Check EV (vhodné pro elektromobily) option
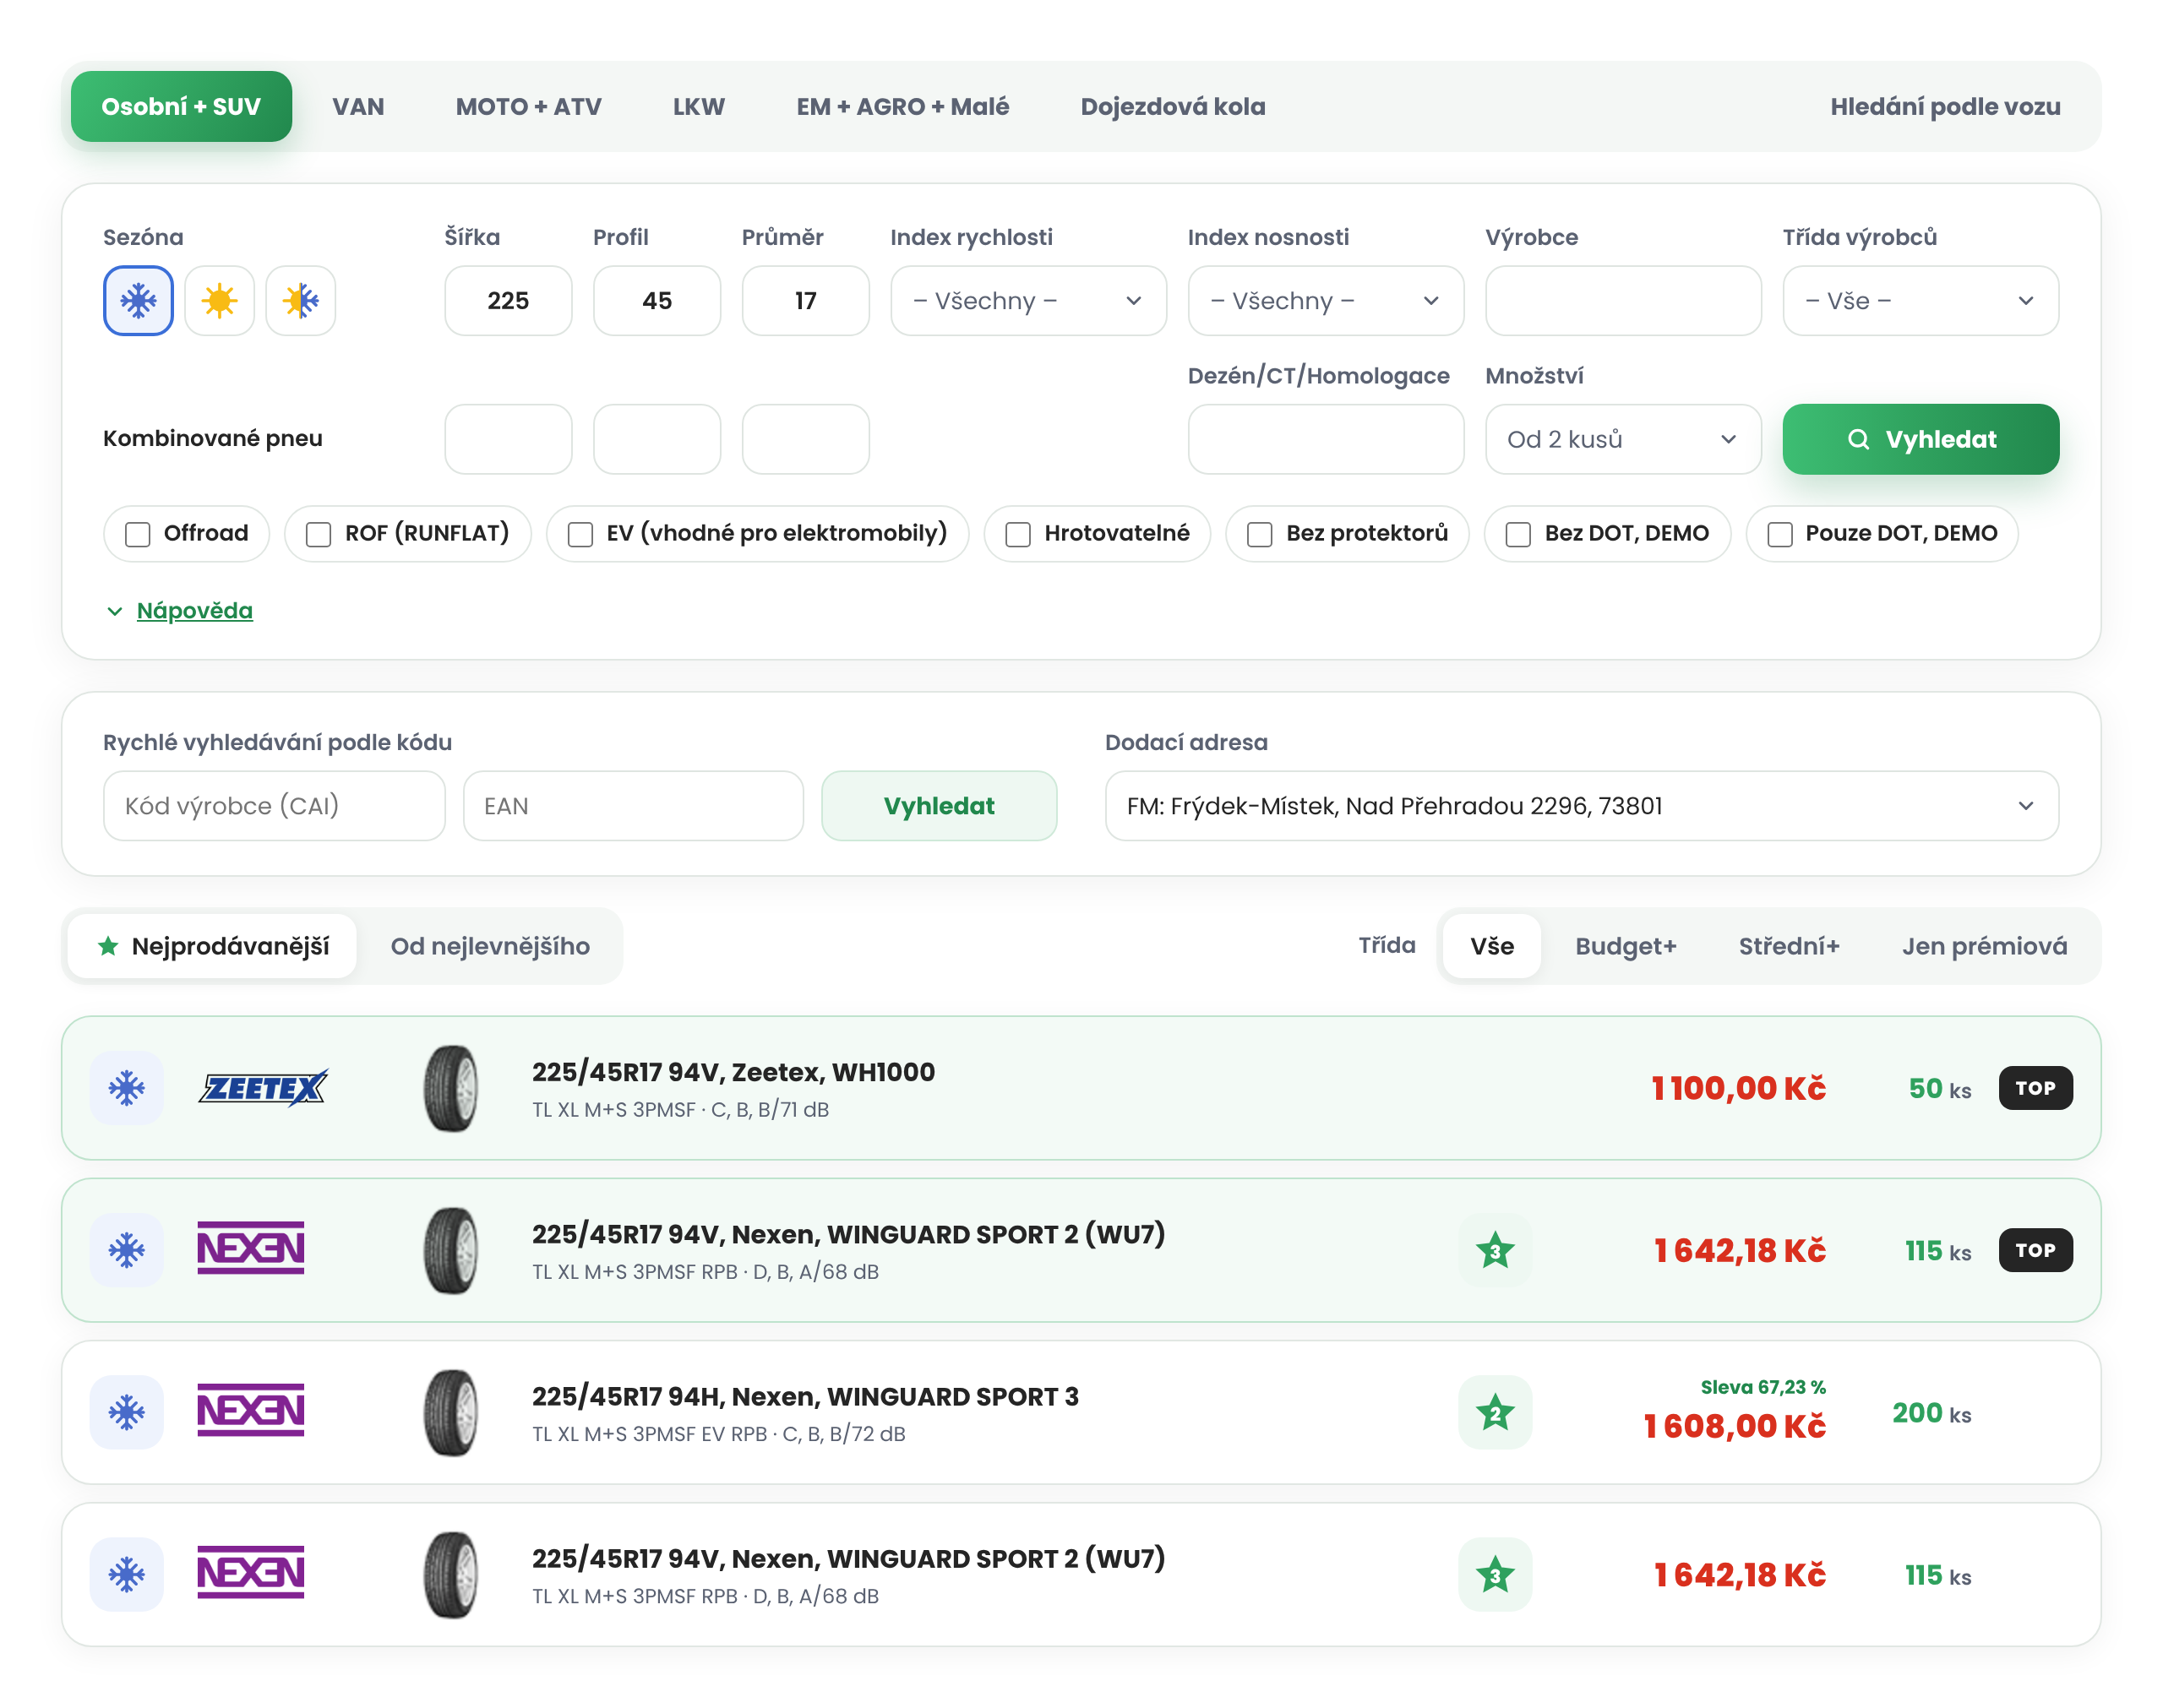The height and width of the screenshot is (1708, 2163). tap(580, 534)
